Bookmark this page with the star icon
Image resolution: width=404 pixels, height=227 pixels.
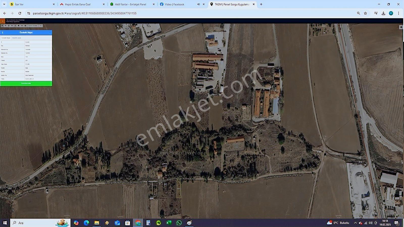[x=365, y=13]
